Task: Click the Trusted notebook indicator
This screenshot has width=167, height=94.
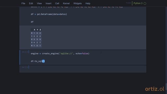Action: click(x=128, y=3)
